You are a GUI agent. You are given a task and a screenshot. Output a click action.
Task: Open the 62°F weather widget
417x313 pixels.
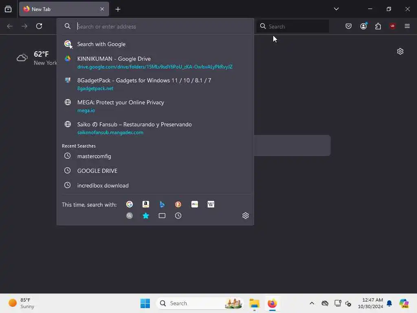[x=37, y=58]
